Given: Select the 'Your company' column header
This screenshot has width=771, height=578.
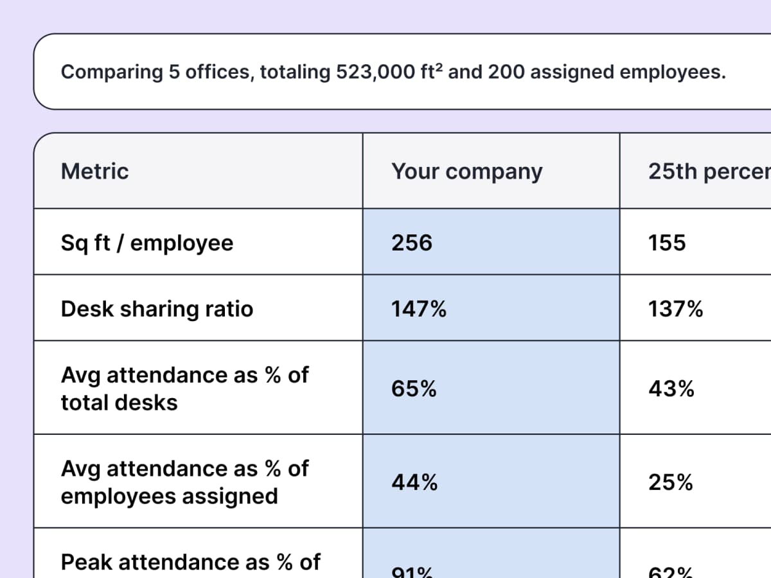Looking at the screenshot, I should pos(467,171).
